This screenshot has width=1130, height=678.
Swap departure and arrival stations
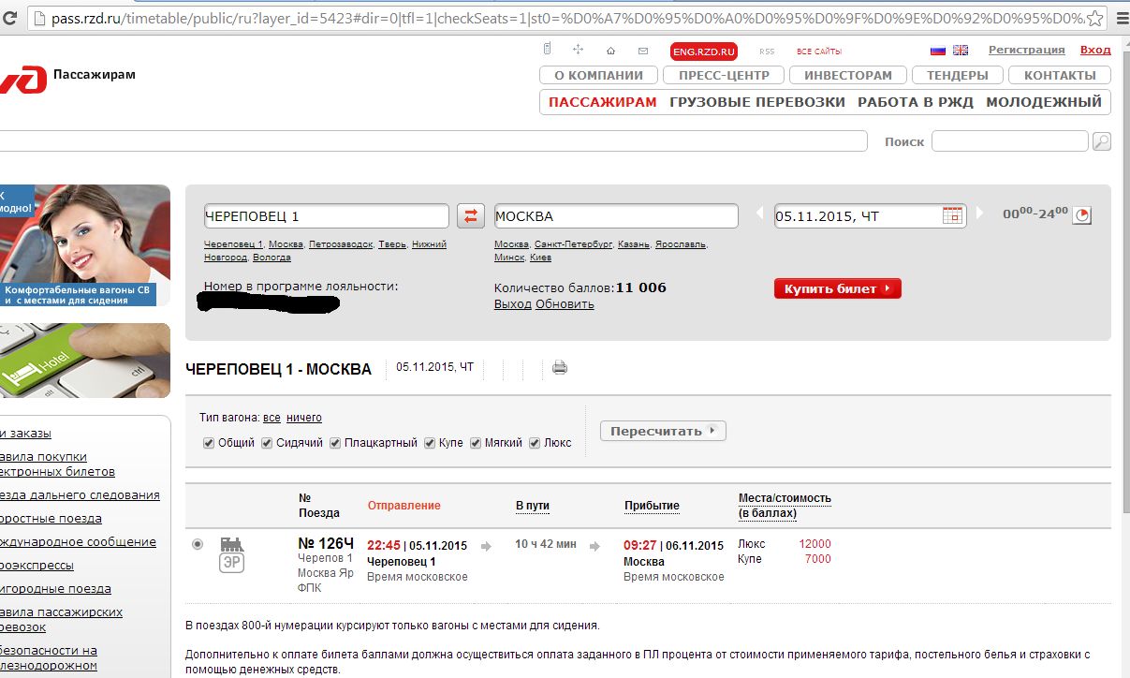470,216
